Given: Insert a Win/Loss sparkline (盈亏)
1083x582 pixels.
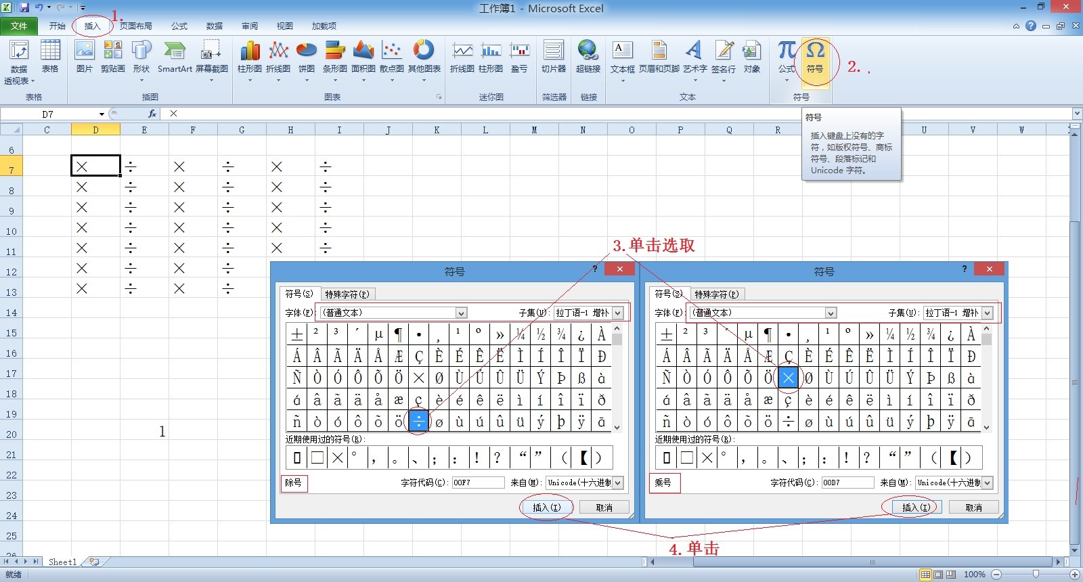Looking at the screenshot, I should (519, 57).
